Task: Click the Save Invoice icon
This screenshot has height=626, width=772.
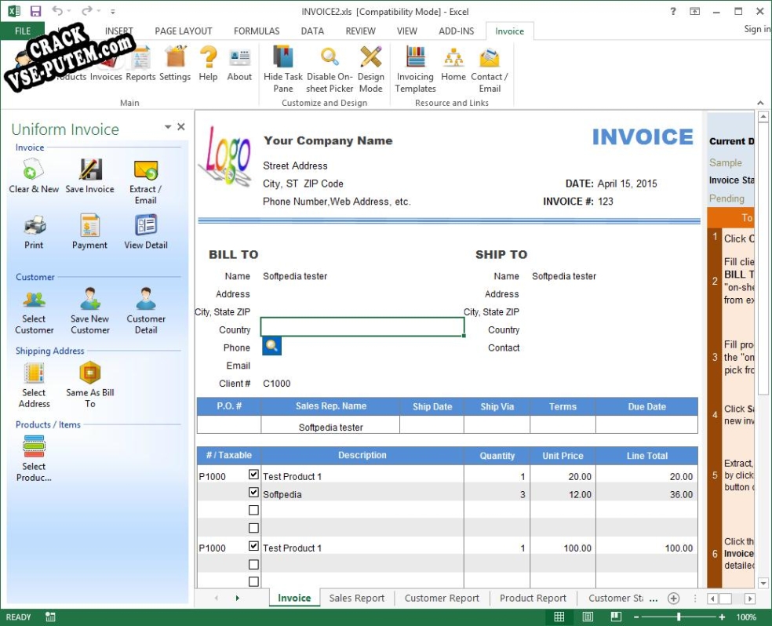Action: pyautogui.click(x=90, y=169)
